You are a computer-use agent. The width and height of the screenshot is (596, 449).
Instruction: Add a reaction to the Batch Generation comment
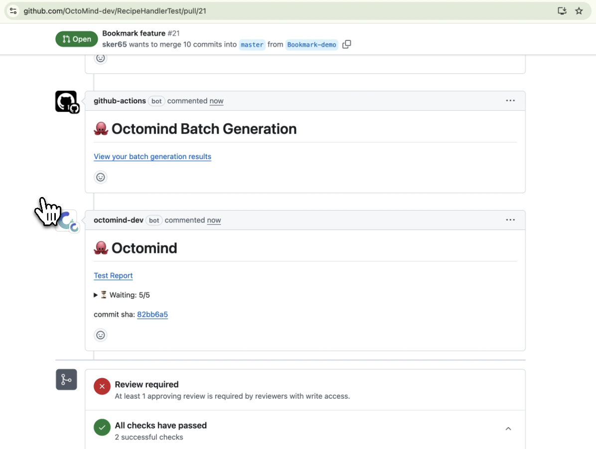pyautogui.click(x=101, y=177)
